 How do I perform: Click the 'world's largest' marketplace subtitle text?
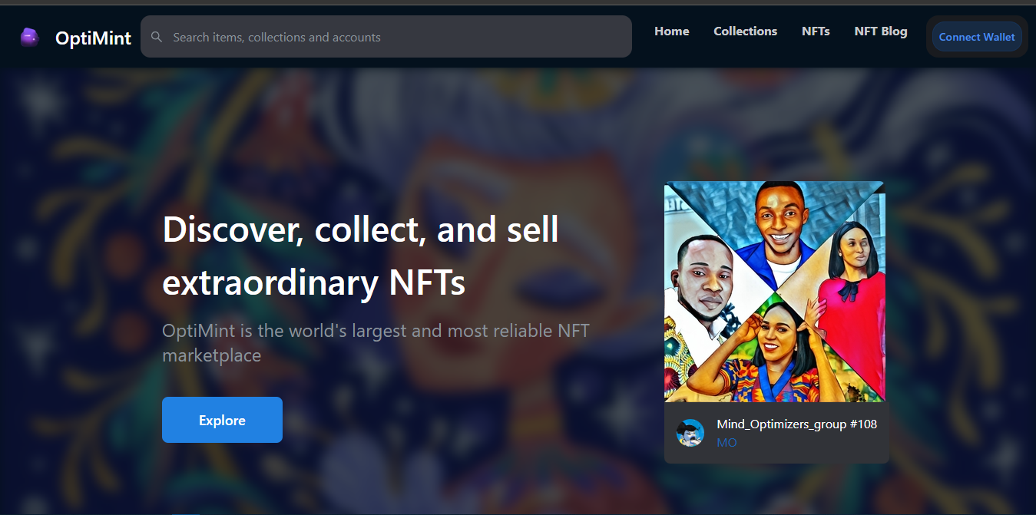[376, 343]
